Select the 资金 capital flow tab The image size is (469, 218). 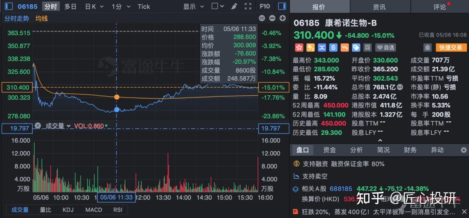coord(329,150)
